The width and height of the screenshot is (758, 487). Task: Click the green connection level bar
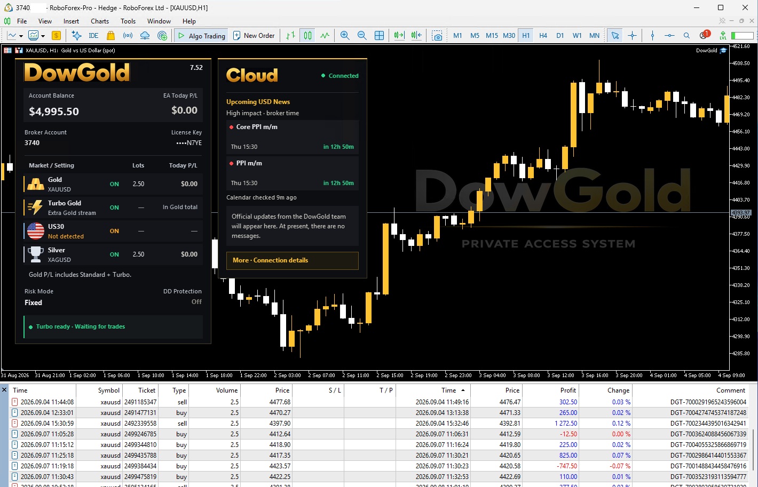(x=742, y=36)
